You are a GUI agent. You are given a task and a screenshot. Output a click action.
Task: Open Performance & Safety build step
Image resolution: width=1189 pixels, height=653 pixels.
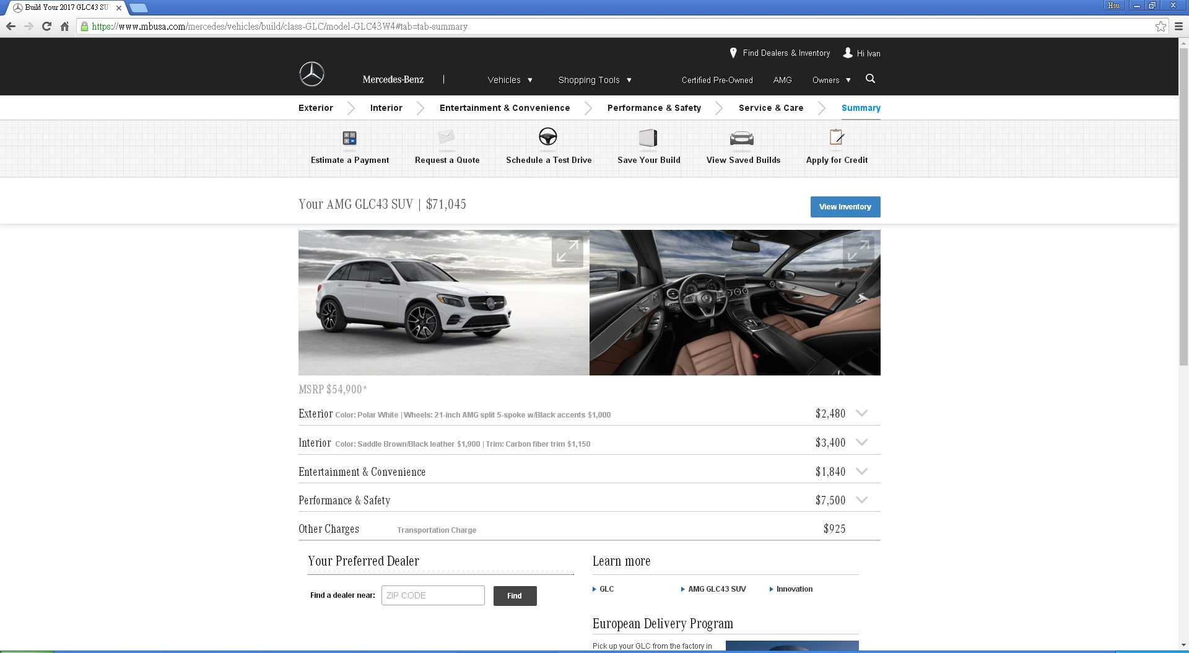pyautogui.click(x=654, y=108)
